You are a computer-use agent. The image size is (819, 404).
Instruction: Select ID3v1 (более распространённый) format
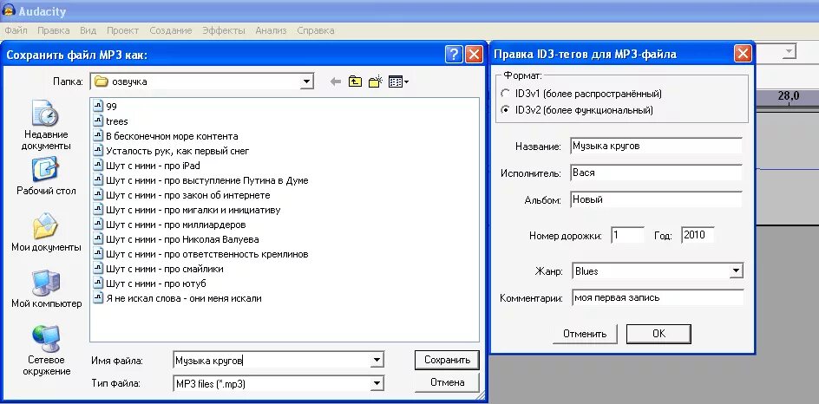[580, 94]
